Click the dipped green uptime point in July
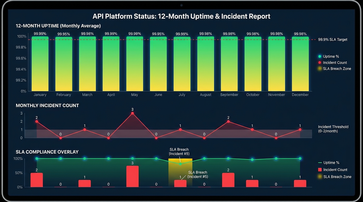This screenshot has height=202, width=363. 180,164
